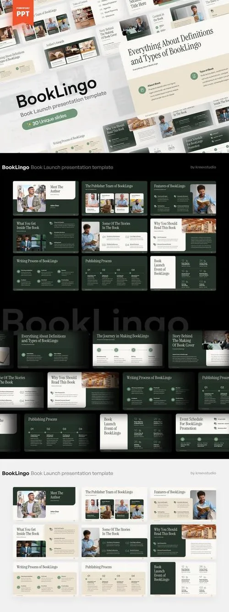Open the dark What You Get Inside The Book slide

coord(46,236)
